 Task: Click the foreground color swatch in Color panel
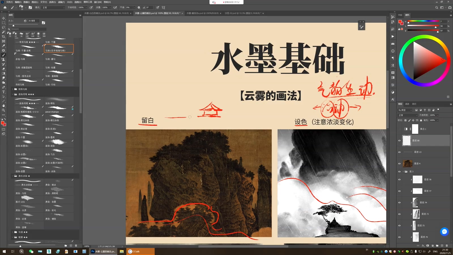click(x=400, y=22)
